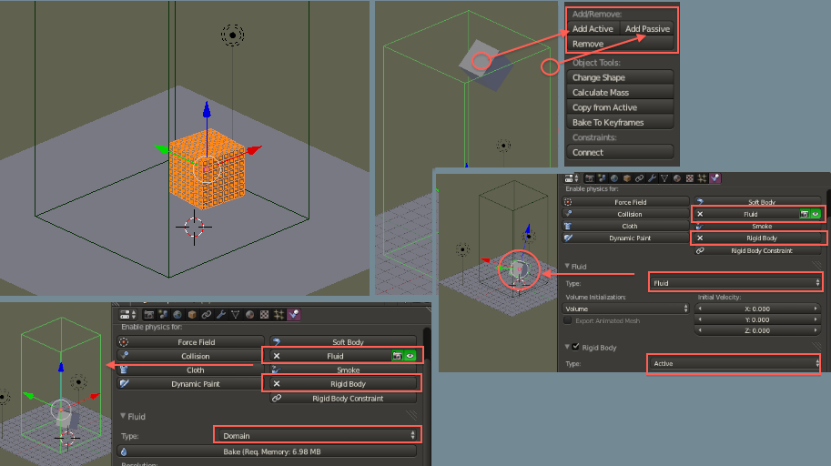831x466 pixels.
Task: Click Copy from Active button
Action: (x=620, y=107)
